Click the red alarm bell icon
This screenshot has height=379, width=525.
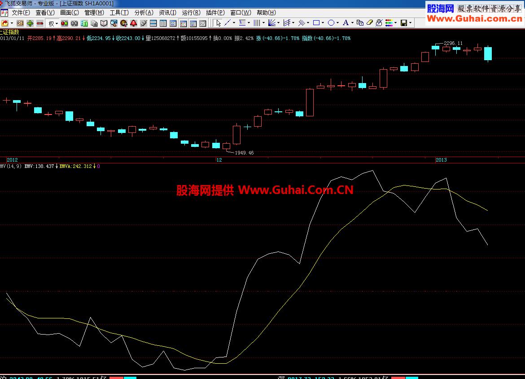(133, 23)
